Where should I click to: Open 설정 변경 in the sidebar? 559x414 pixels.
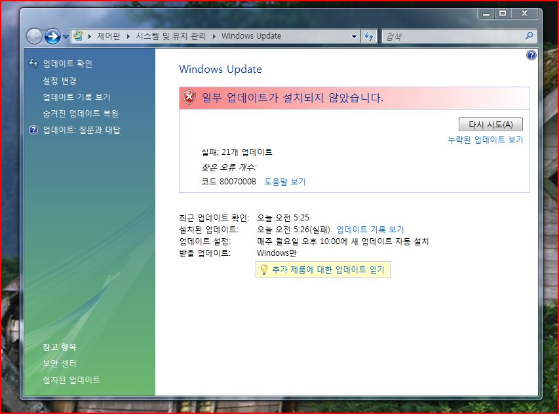(x=60, y=81)
